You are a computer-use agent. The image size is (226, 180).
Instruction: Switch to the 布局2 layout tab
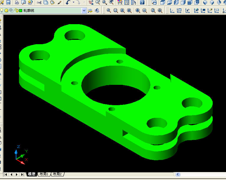coord(57,174)
